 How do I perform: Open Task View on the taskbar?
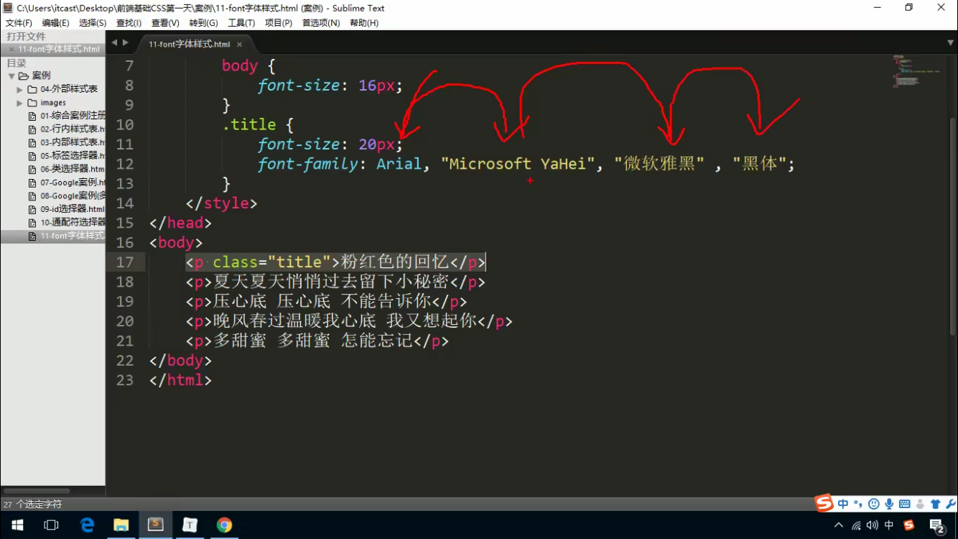[52, 525]
